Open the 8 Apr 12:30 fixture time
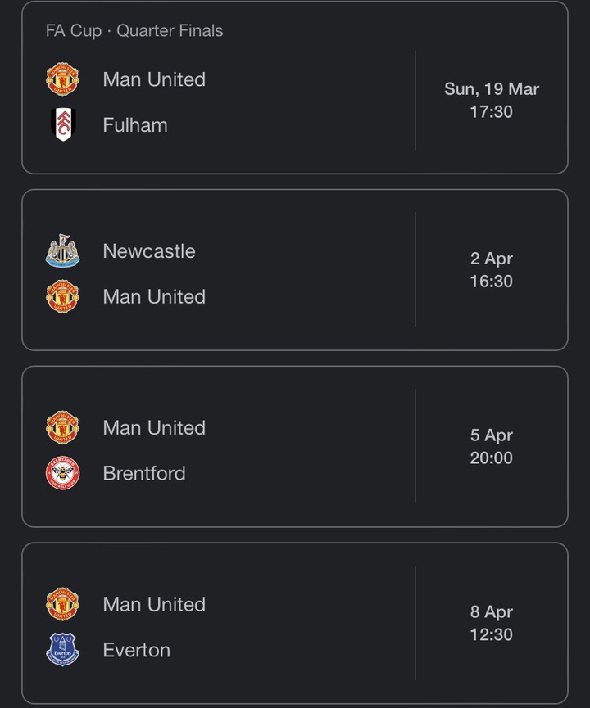590x708 pixels. [492, 623]
